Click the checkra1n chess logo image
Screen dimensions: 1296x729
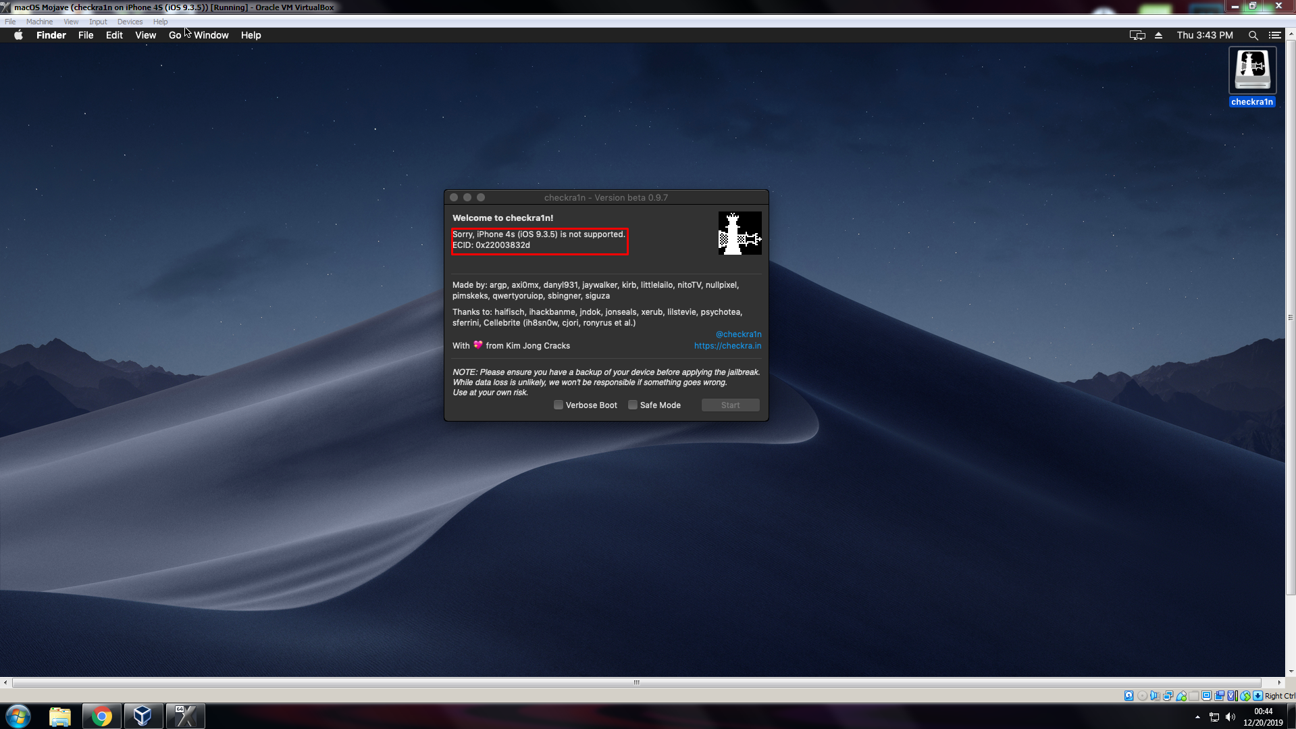point(740,233)
